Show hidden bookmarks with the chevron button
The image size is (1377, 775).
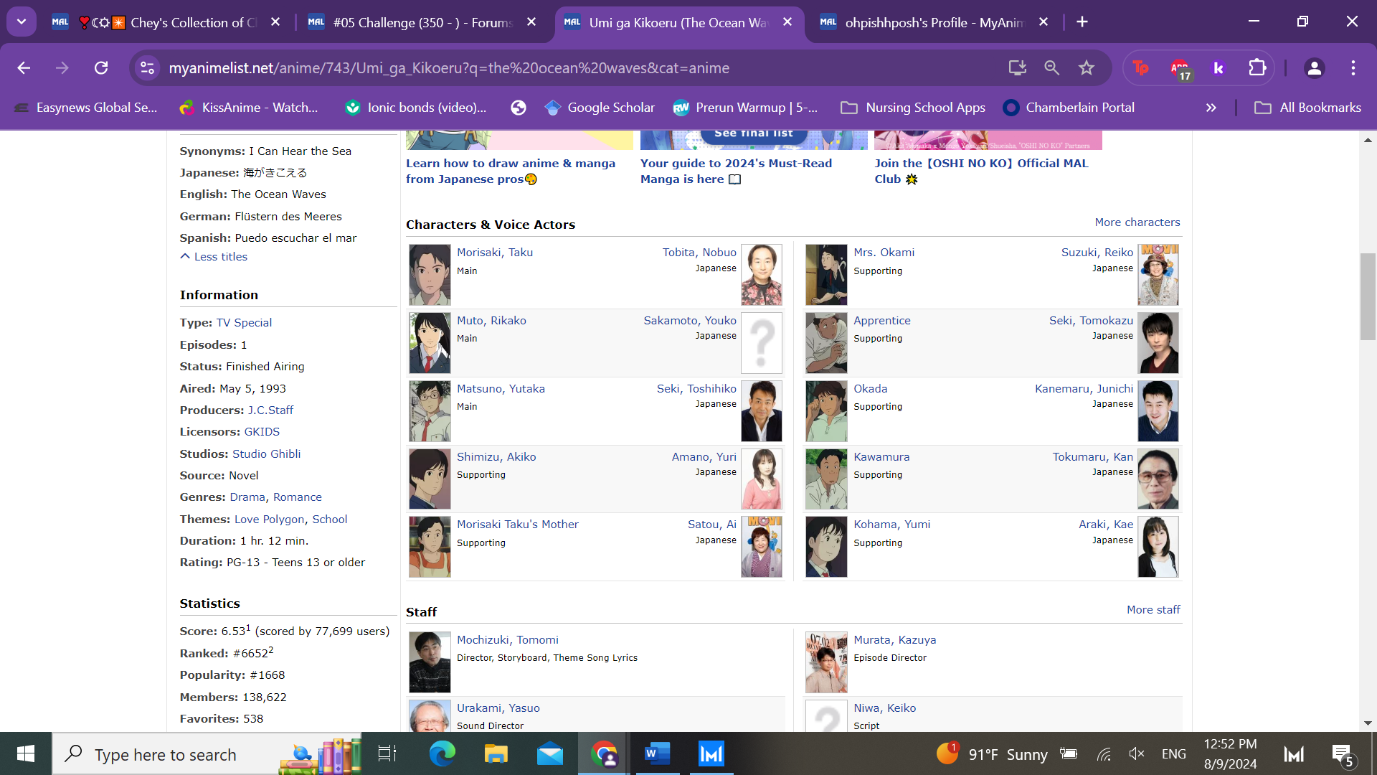1211,108
